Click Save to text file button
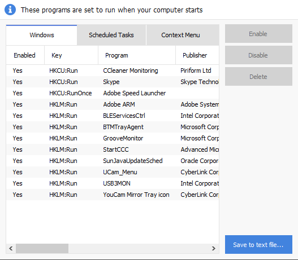298x260 pixels. pyautogui.click(x=258, y=244)
